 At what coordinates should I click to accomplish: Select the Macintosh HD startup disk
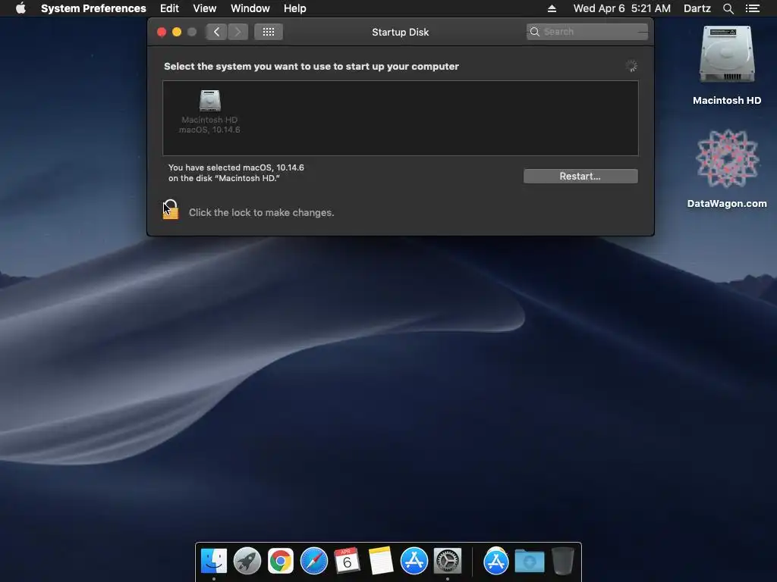click(209, 111)
